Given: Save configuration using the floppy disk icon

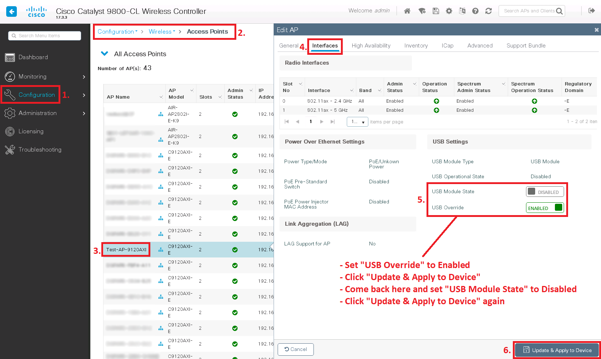Looking at the screenshot, I should pos(435,11).
